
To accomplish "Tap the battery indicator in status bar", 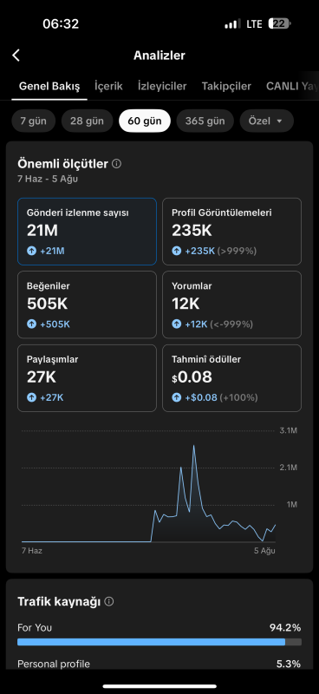I will tap(280, 23).
